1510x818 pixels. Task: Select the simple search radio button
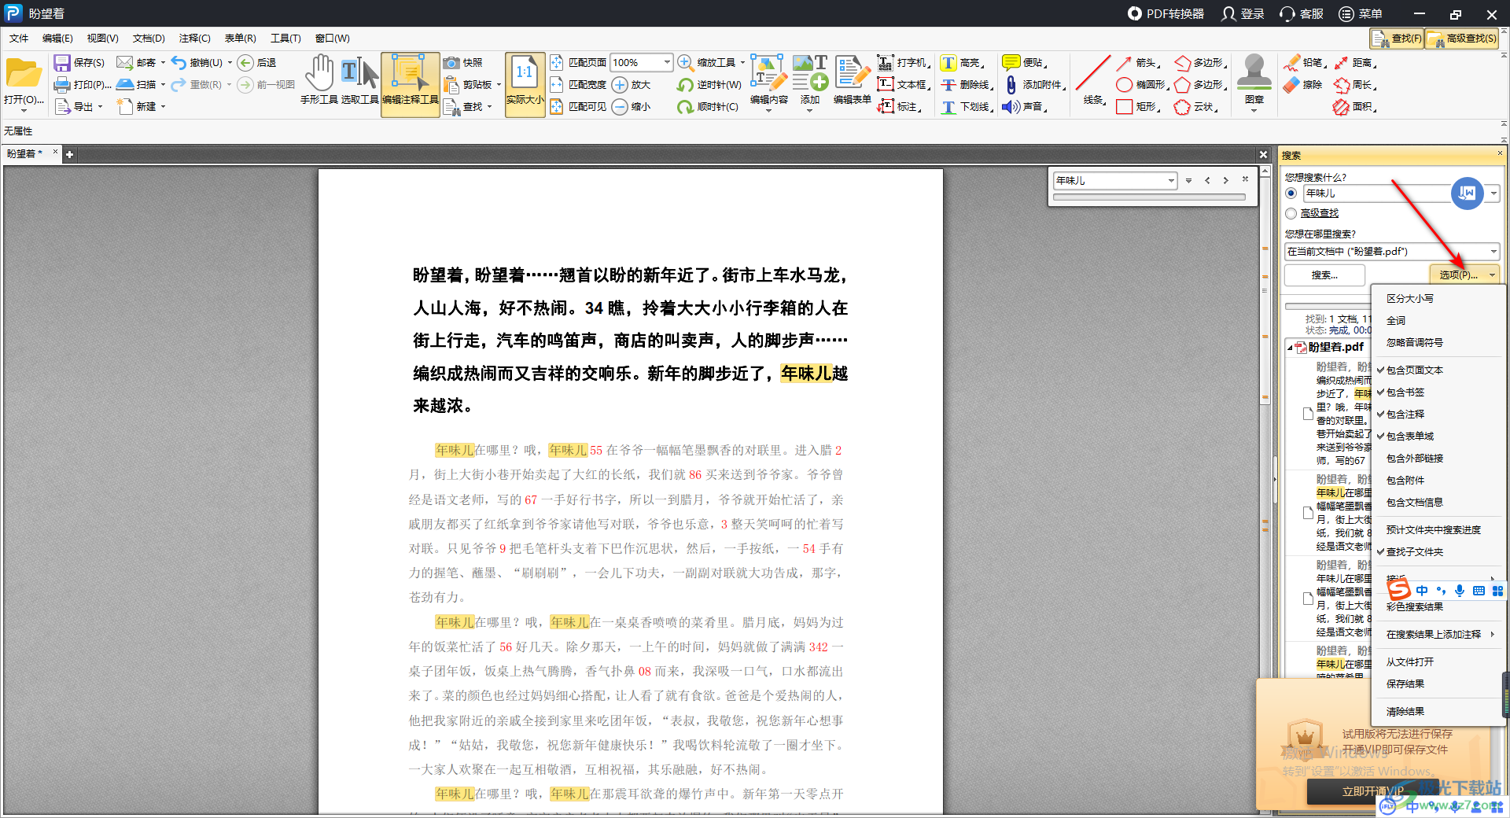pos(1291,193)
